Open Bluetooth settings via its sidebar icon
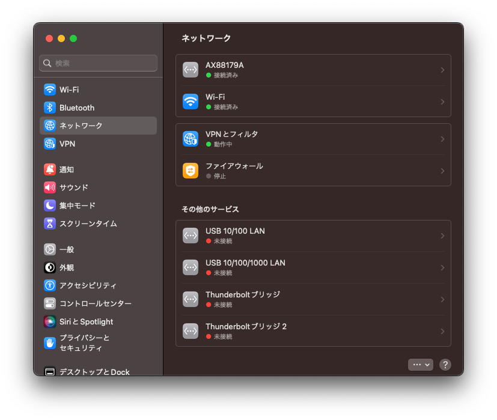This screenshot has width=497, height=420. tap(50, 108)
